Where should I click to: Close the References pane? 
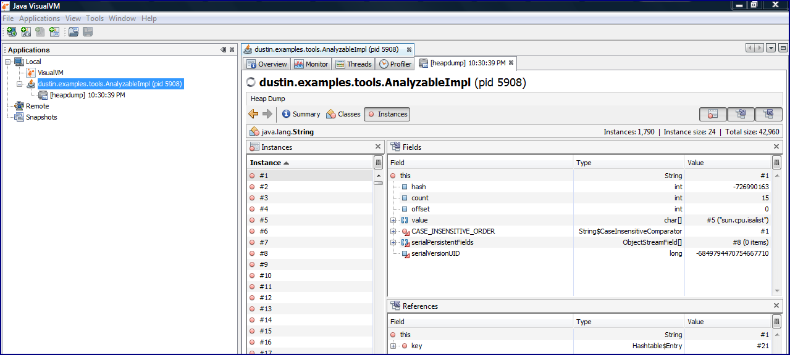pos(777,306)
